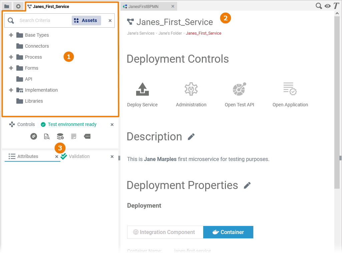Screen dimensions: 342x253
Task: Select the Integration Component deployment option
Action: click(x=165, y=232)
